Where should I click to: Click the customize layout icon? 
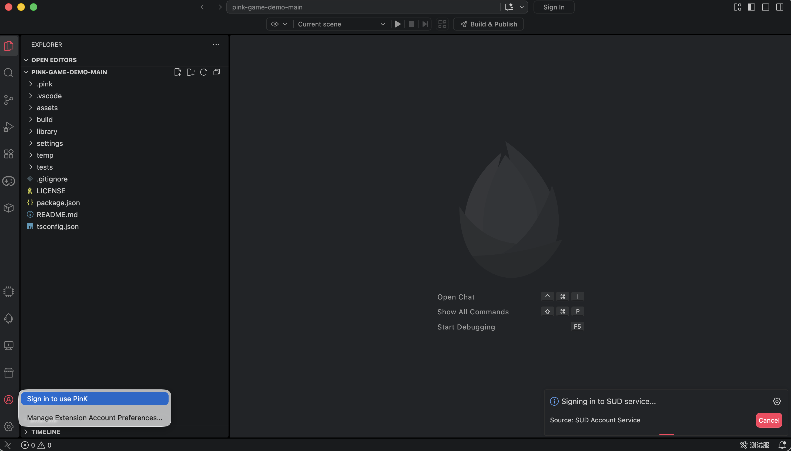click(x=738, y=7)
